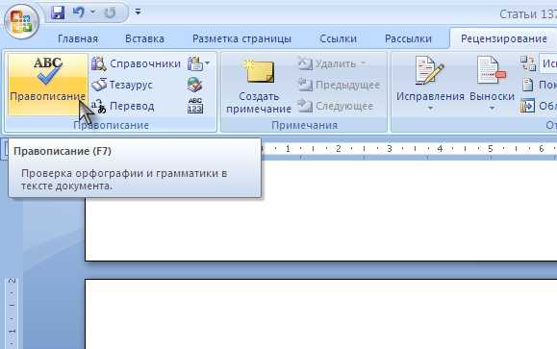Click Предыдущее previous comment button

click(x=339, y=85)
